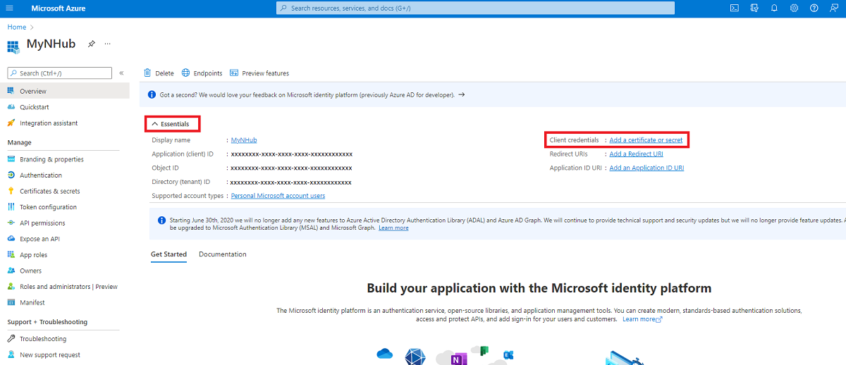Click the Troubleshooting wrench icon
Image resolution: width=846 pixels, height=365 pixels.
(x=11, y=339)
